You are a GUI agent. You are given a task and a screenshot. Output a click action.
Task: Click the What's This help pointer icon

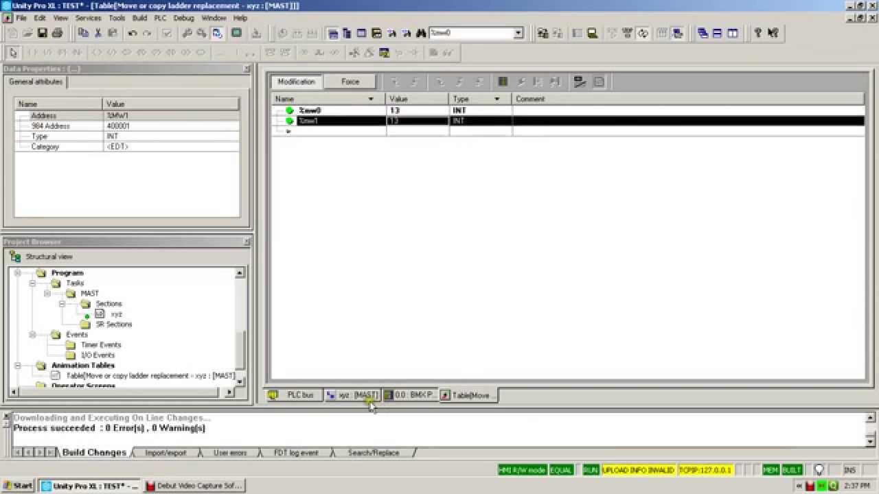pyautogui.click(x=773, y=33)
